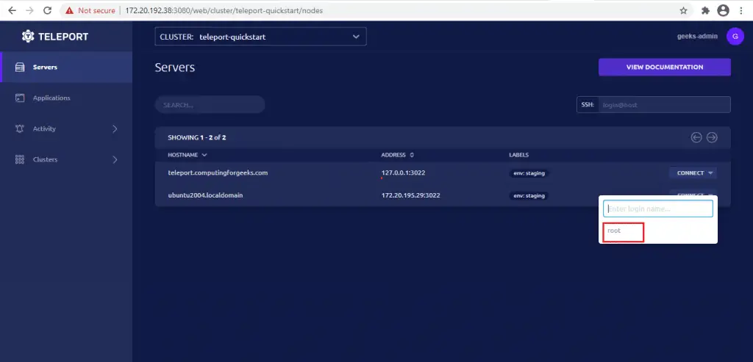This screenshot has width=753, height=362.
Task: Go to previous page with left arrow circle
Action: [x=696, y=137]
